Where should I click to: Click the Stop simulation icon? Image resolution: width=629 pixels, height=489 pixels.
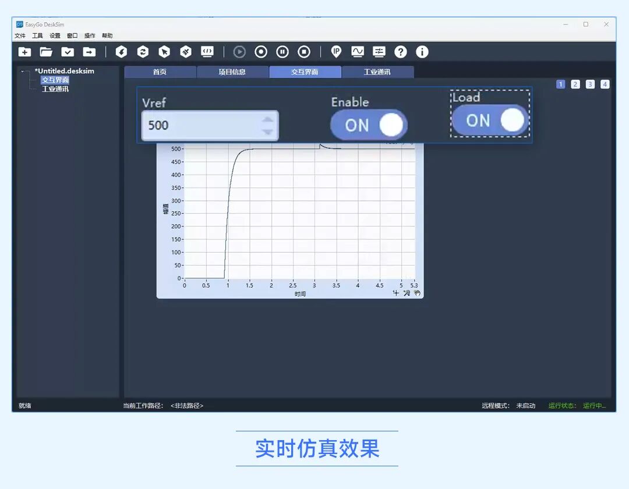[x=303, y=52]
